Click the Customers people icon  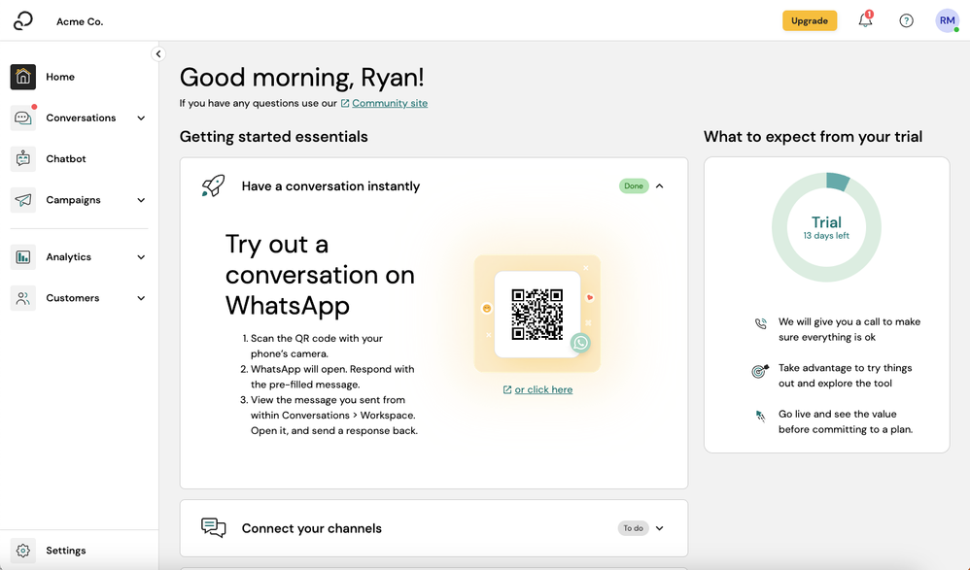tap(23, 298)
